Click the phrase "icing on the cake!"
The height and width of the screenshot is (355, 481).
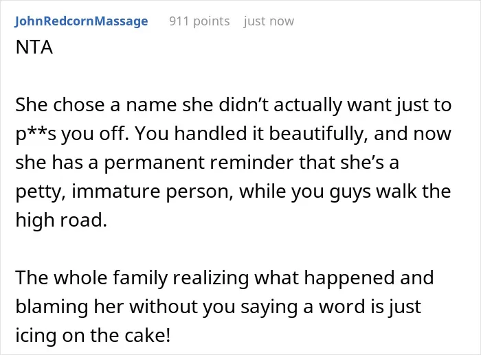(x=93, y=335)
